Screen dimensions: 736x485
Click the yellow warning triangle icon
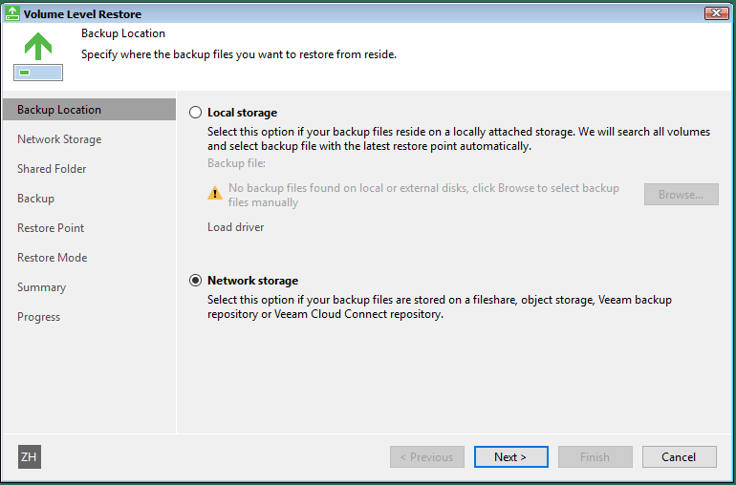tap(215, 193)
